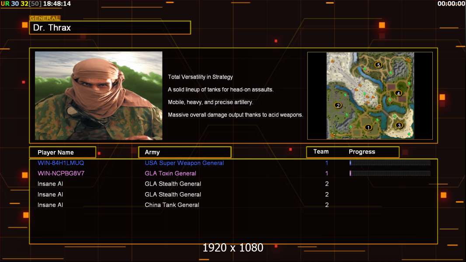Click Insane AI in China Tank General row
This screenshot has width=466, height=262.
click(x=50, y=205)
